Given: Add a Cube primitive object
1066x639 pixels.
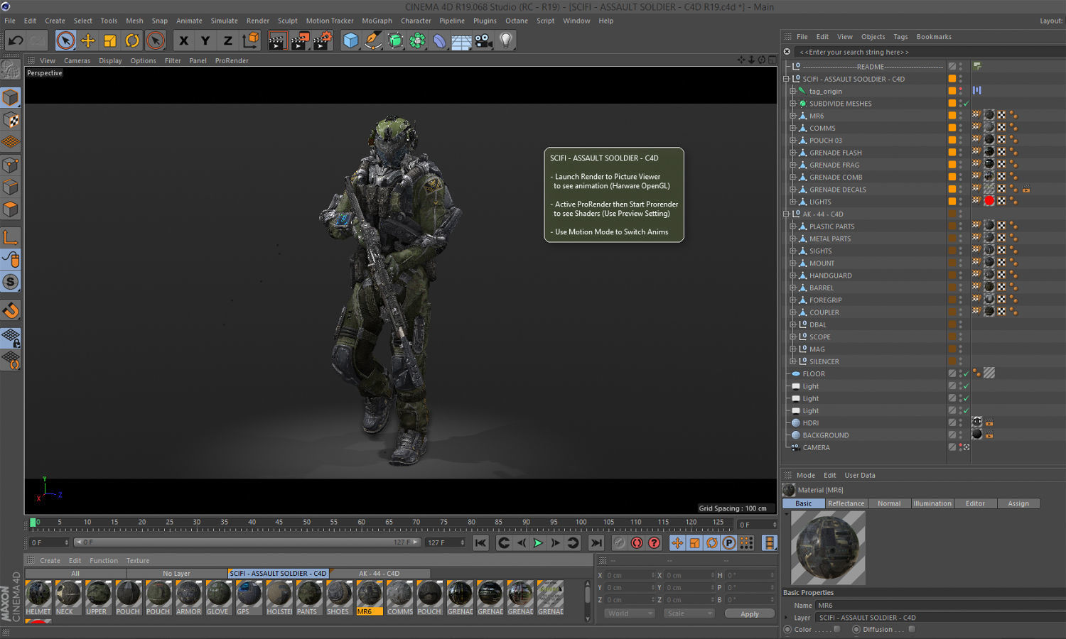Looking at the screenshot, I should (350, 40).
